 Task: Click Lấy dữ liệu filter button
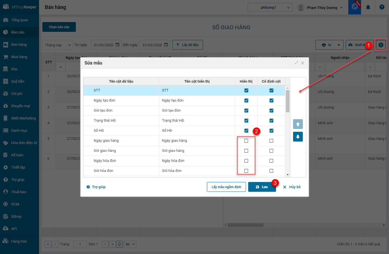click(x=187, y=45)
